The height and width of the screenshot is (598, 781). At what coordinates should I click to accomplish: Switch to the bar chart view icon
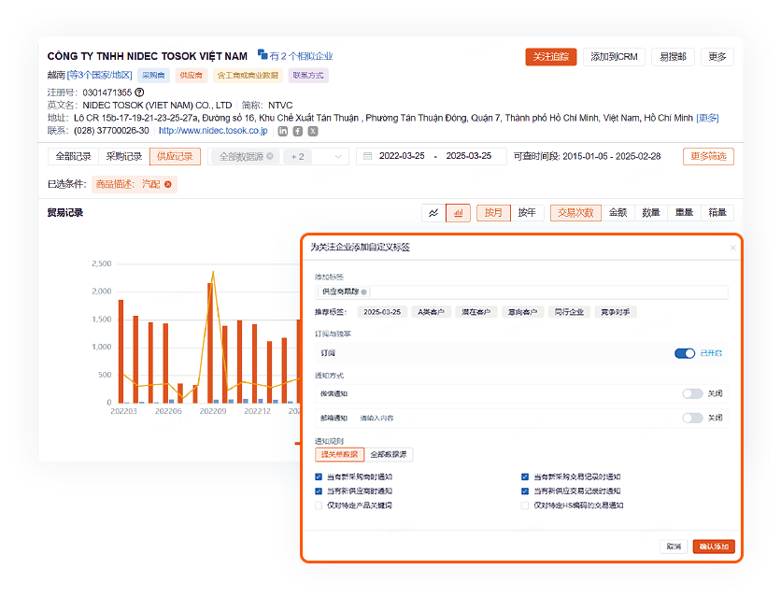(458, 213)
